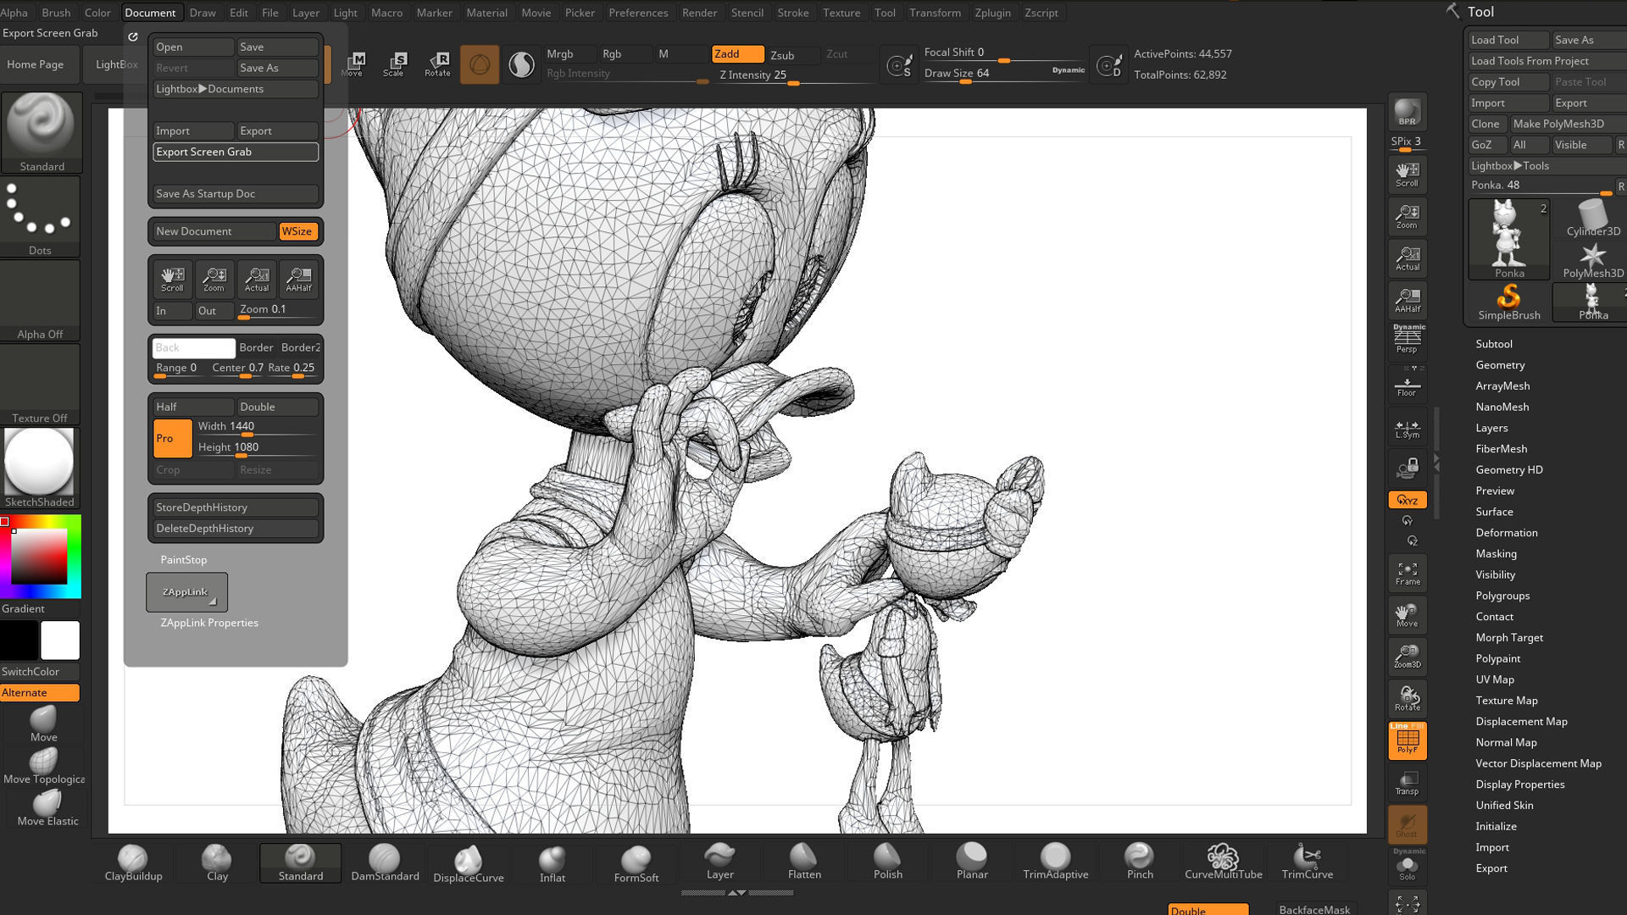Toggle Transp transparency mode
The width and height of the screenshot is (1627, 915).
pos(1407,782)
